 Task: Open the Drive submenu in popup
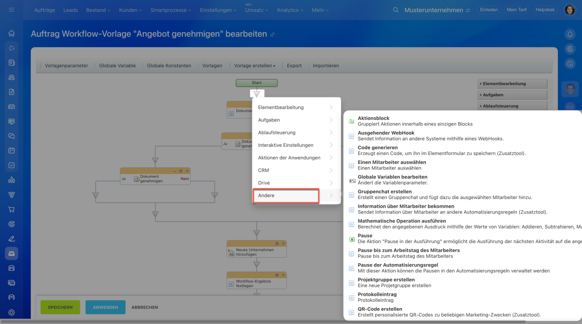296,183
